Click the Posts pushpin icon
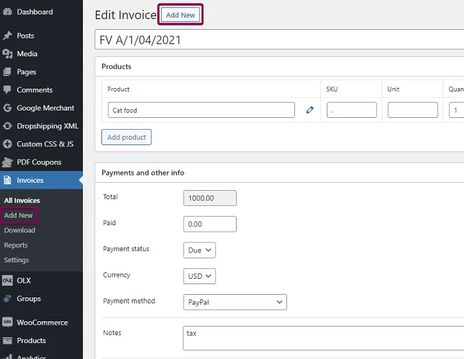This screenshot has height=359, width=464. [7, 36]
